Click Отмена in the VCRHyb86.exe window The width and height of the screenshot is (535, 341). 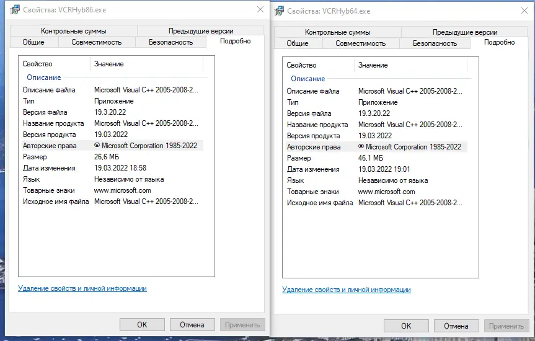coord(192,324)
